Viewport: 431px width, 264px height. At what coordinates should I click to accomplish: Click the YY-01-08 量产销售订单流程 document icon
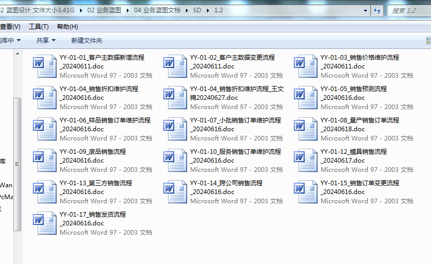click(306, 129)
